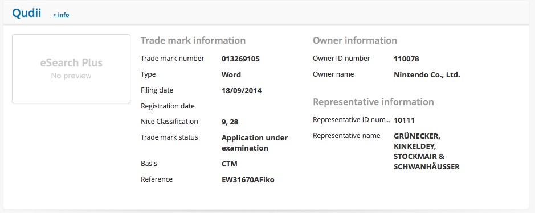Image resolution: width=535 pixels, height=213 pixels.
Task: Click the 'Owner ID number' label
Action: point(341,58)
